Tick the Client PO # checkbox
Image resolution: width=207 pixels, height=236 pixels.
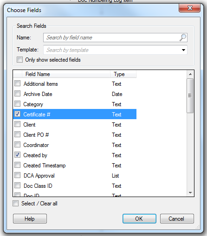(17, 134)
